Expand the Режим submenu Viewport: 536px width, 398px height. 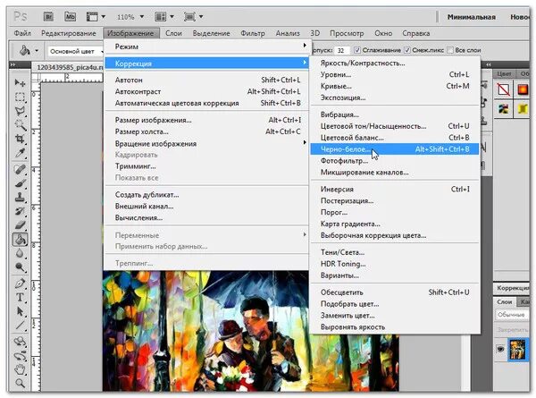pyautogui.click(x=207, y=47)
